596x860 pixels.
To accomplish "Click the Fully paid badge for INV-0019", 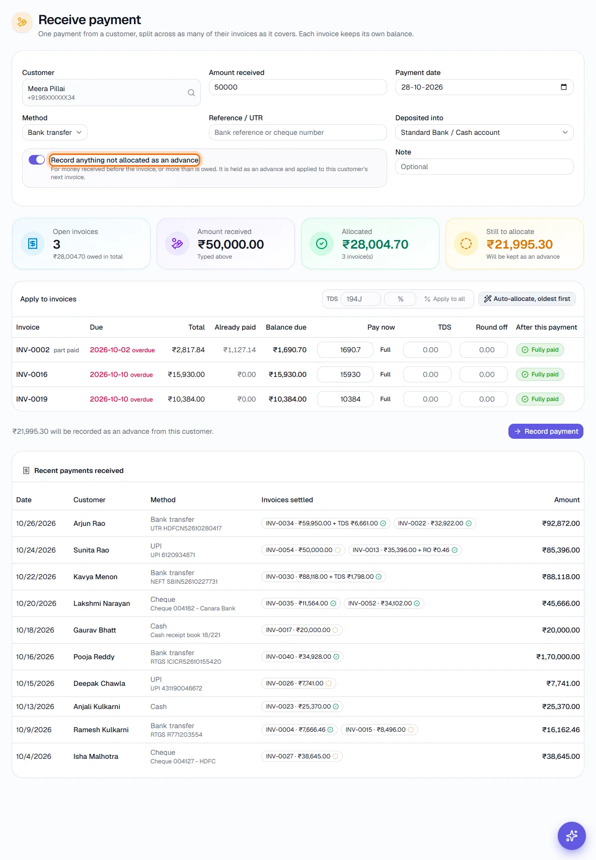I will (540, 399).
